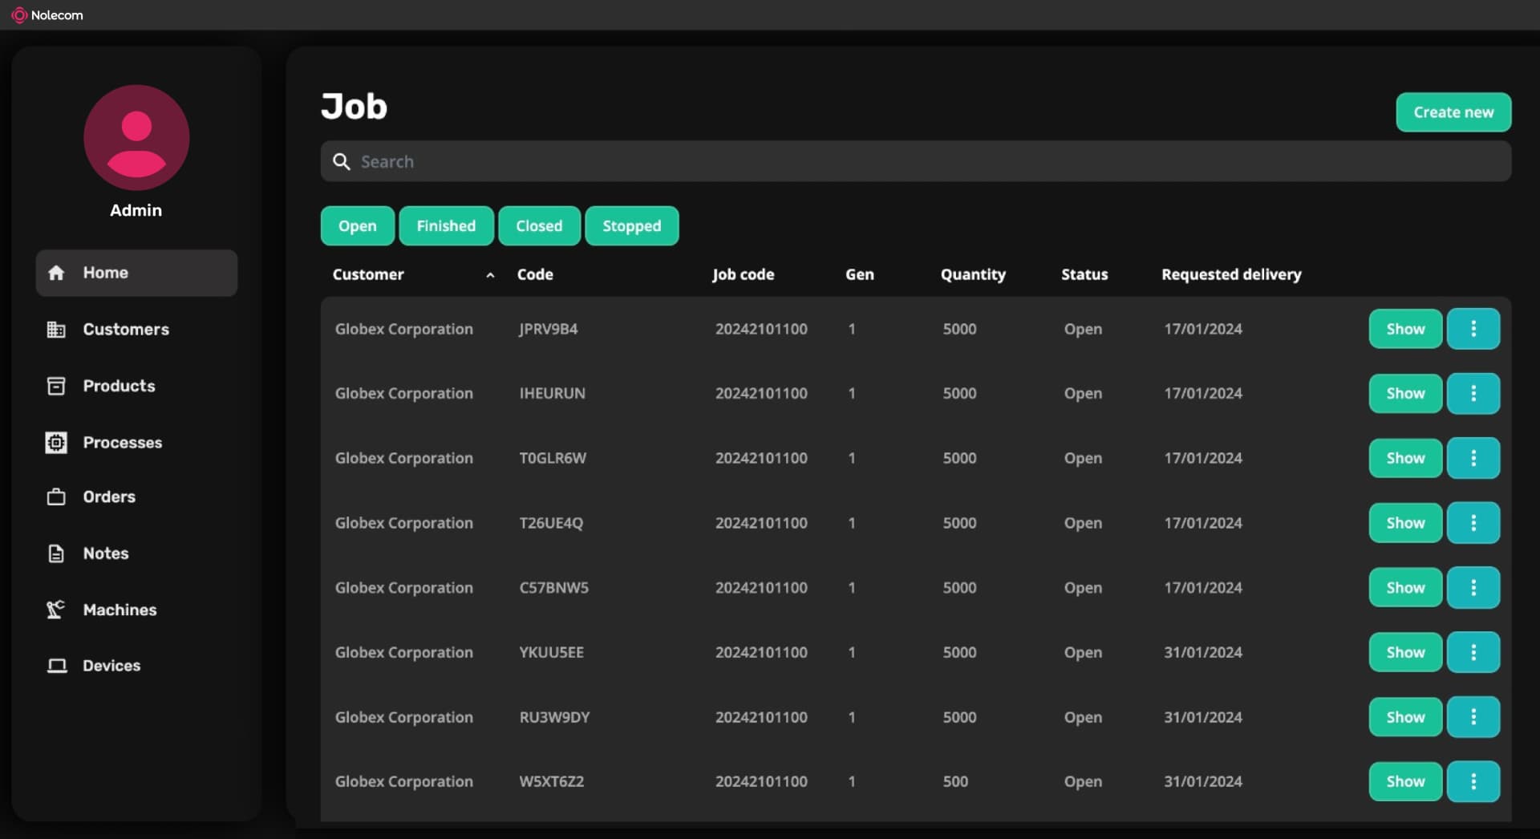Sort by Customer using the column arrow
The height and width of the screenshot is (839, 1540).
[490, 275]
